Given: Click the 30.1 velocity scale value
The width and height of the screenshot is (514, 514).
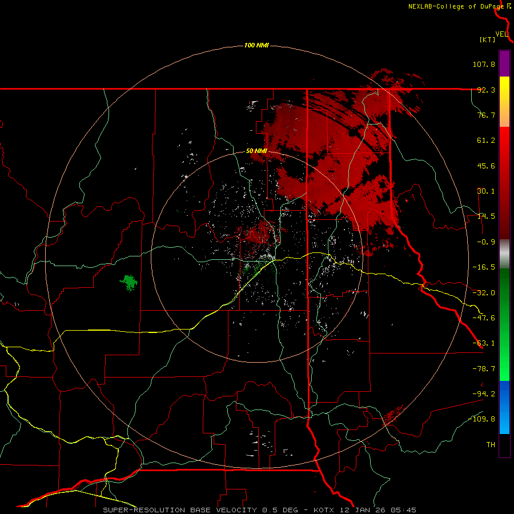Looking at the screenshot, I should click(x=486, y=191).
